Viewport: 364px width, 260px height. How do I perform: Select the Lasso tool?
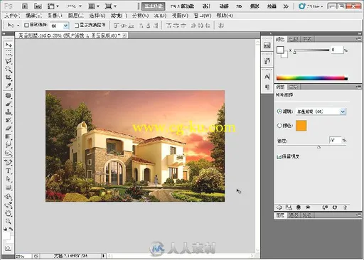9,61
